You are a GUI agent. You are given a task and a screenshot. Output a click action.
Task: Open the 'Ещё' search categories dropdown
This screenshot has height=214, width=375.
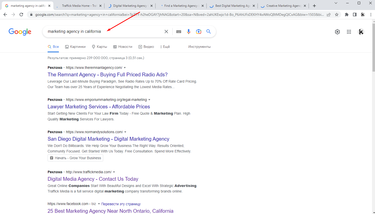point(165,47)
